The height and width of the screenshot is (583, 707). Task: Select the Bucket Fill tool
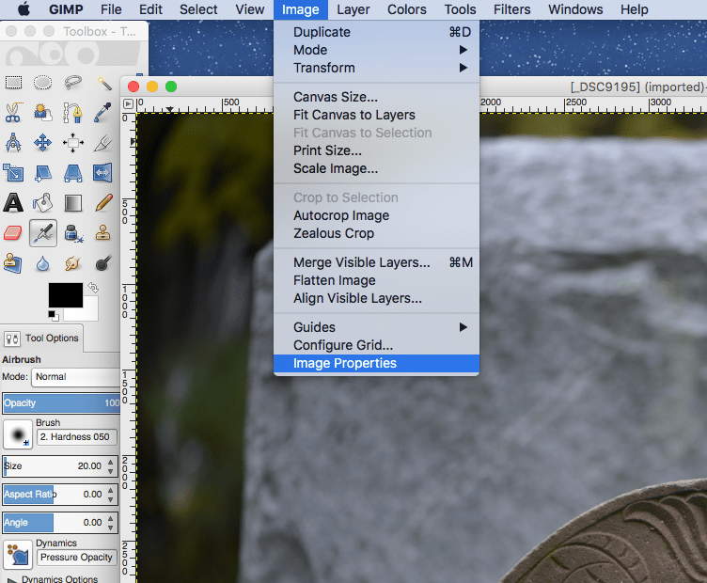point(43,203)
